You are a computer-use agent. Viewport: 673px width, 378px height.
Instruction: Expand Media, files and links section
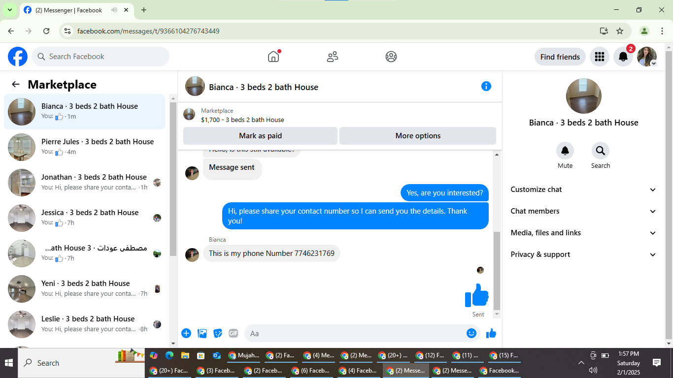point(584,233)
